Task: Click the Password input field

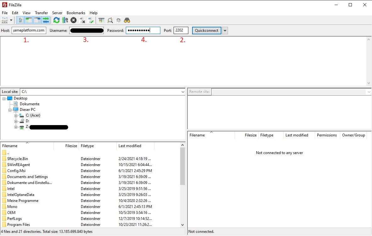Action: click(x=143, y=31)
